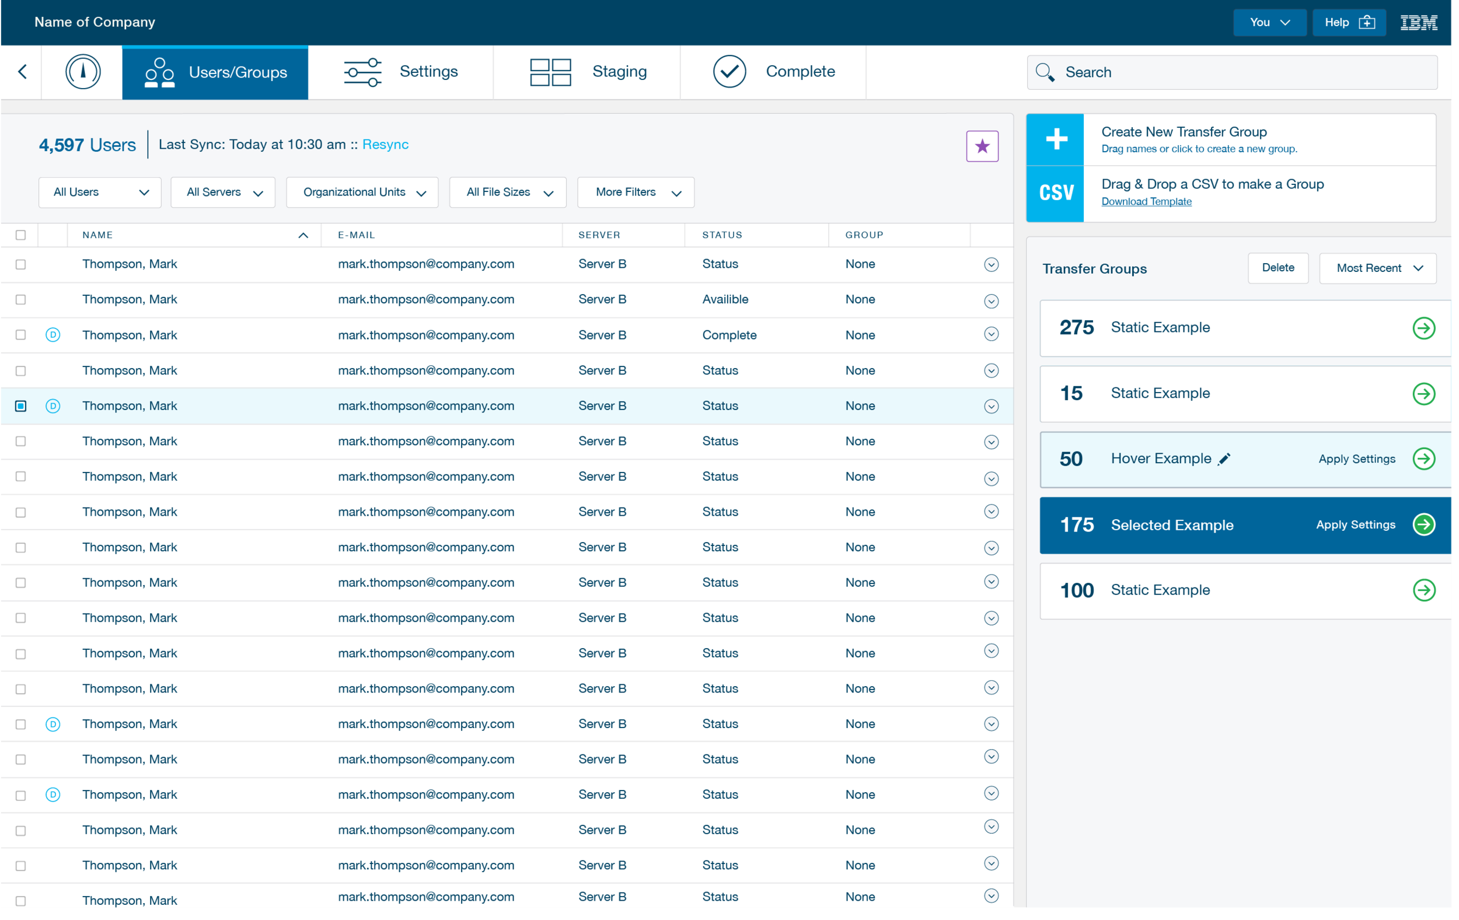The height and width of the screenshot is (920, 1459).
Task: Open the More Filters dropdown
Action: pos(636,193)
